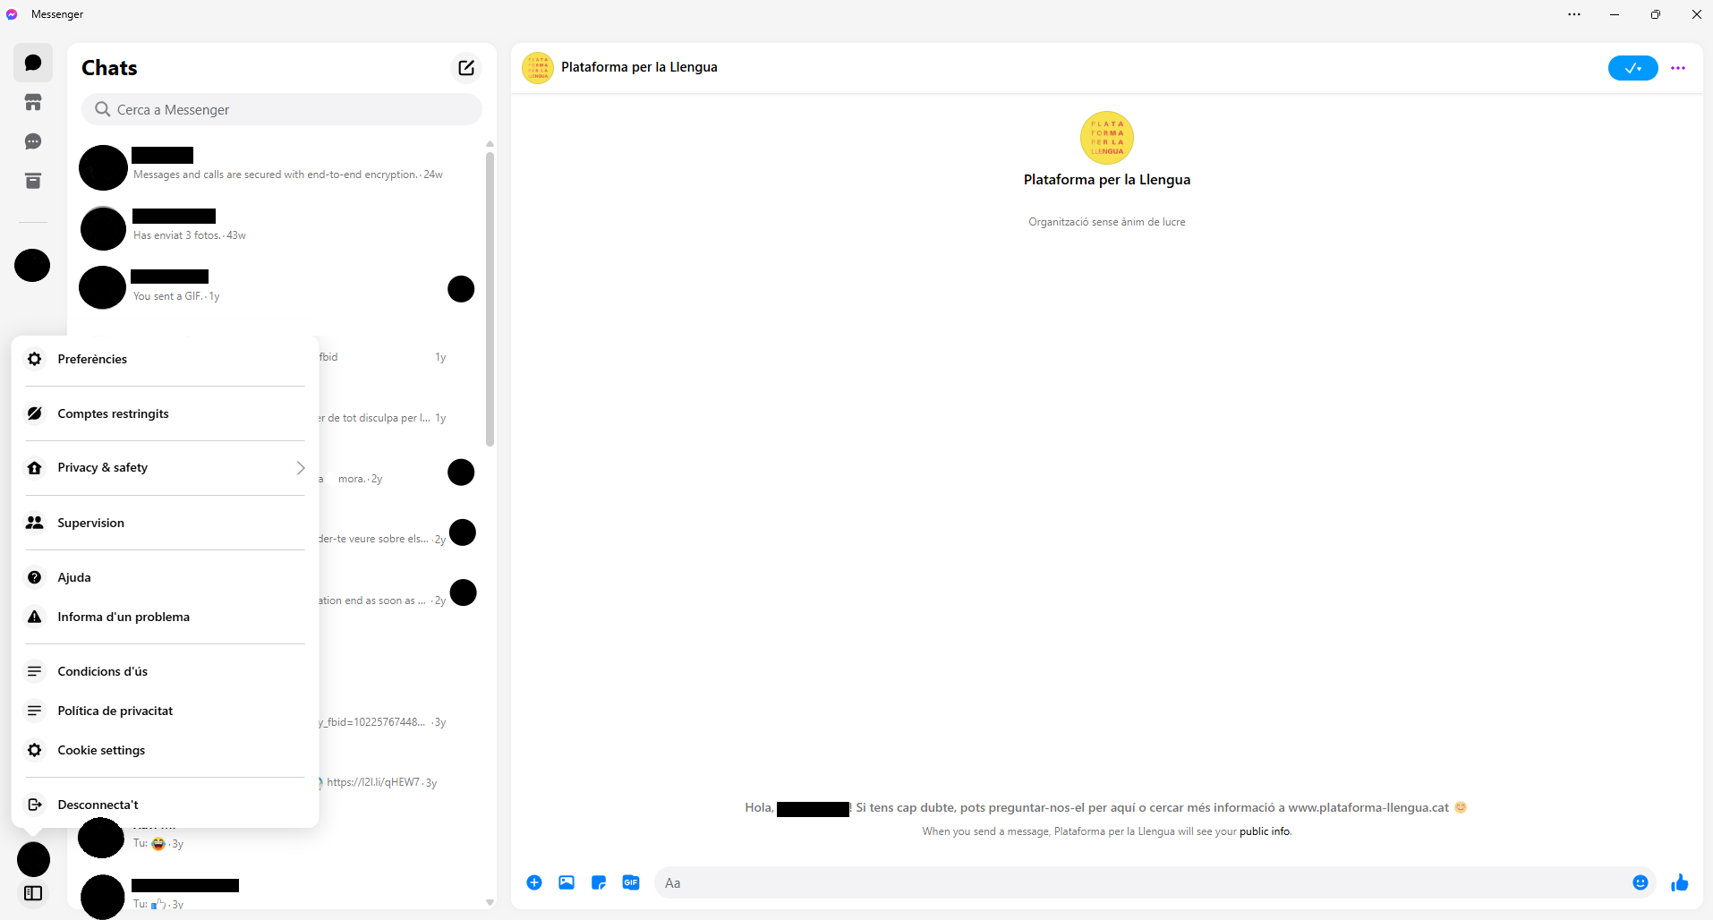Send a thumbs-up like

[x=1680, y=882]
